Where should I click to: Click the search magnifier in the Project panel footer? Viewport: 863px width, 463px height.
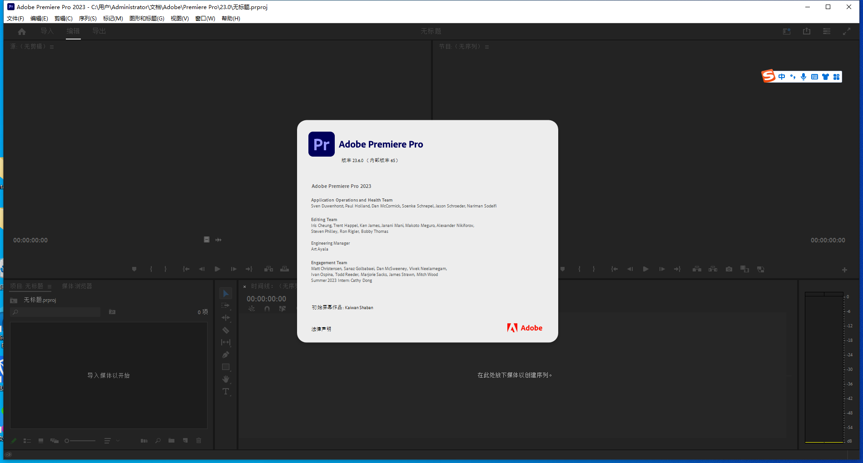tap(158, 441)
